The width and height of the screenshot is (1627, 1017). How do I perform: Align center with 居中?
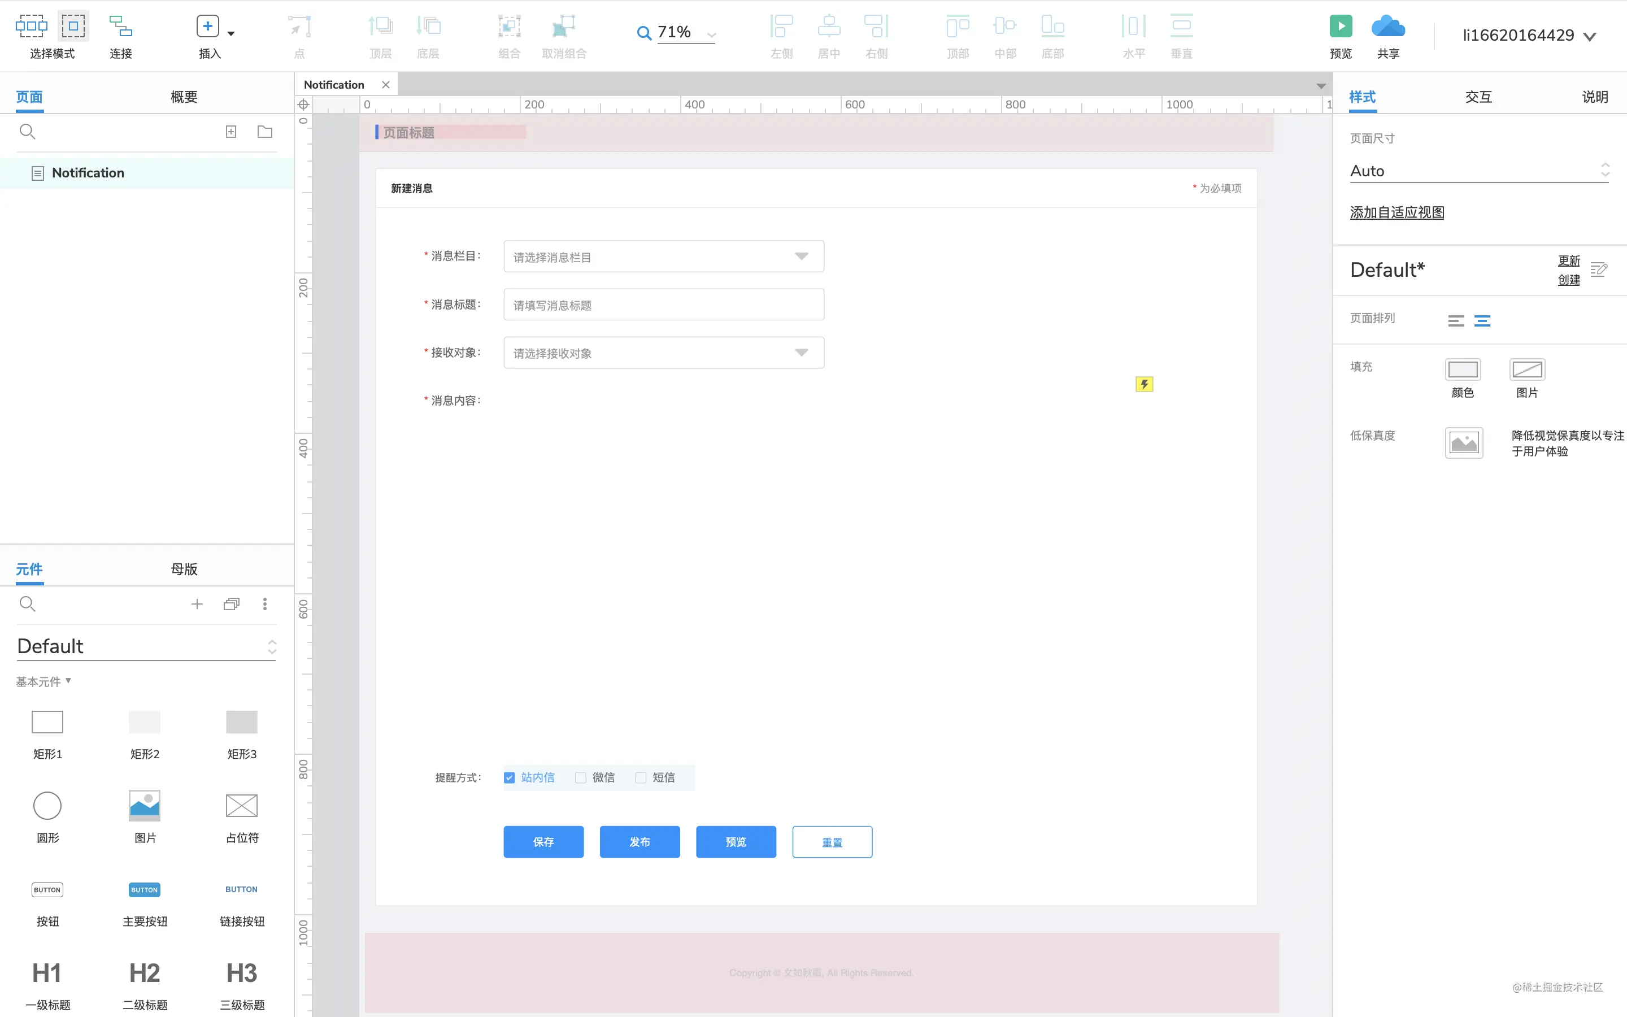(829, 26)
